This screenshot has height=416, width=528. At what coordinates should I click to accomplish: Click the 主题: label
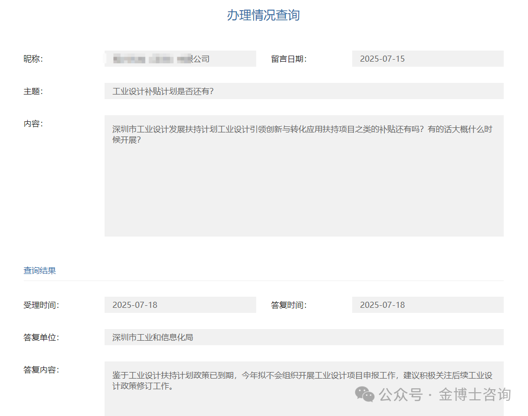[x=33, y=91]
